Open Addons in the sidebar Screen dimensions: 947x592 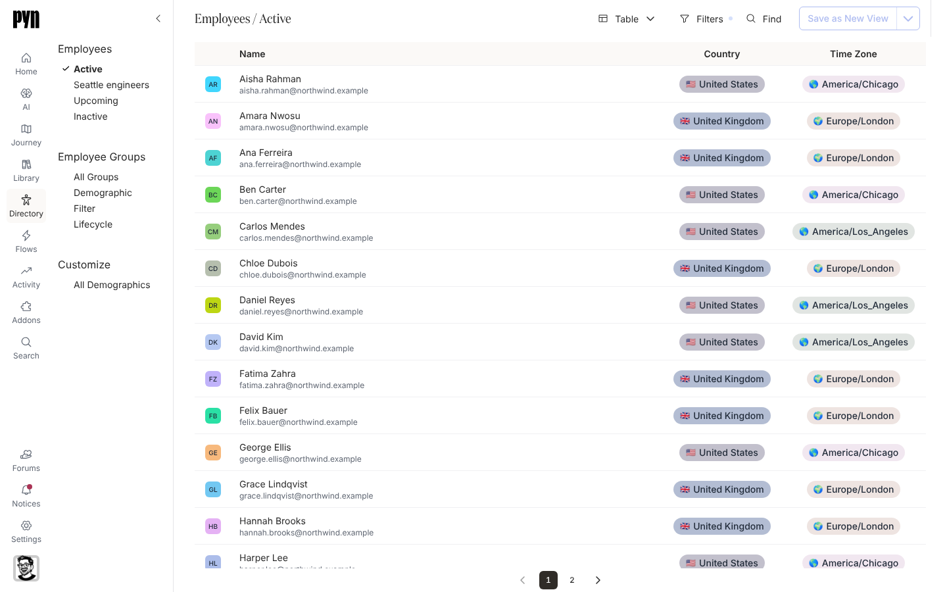[x=26, y=312]
